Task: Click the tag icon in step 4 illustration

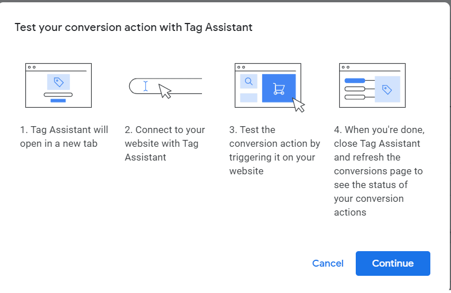Action: point(387,89)
